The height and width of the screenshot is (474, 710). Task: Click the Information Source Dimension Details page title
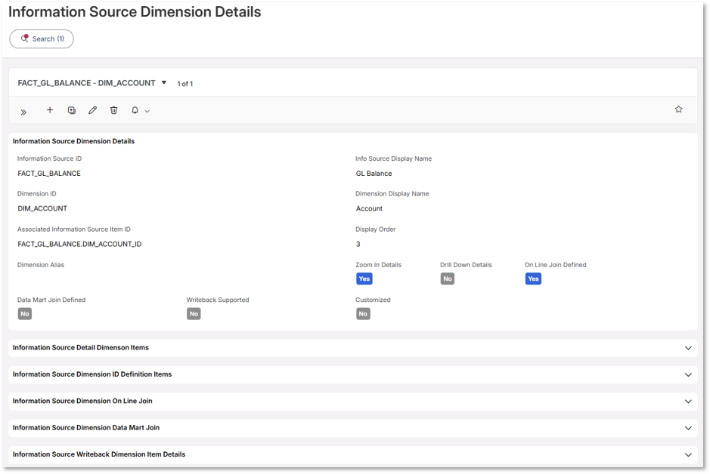135,12
